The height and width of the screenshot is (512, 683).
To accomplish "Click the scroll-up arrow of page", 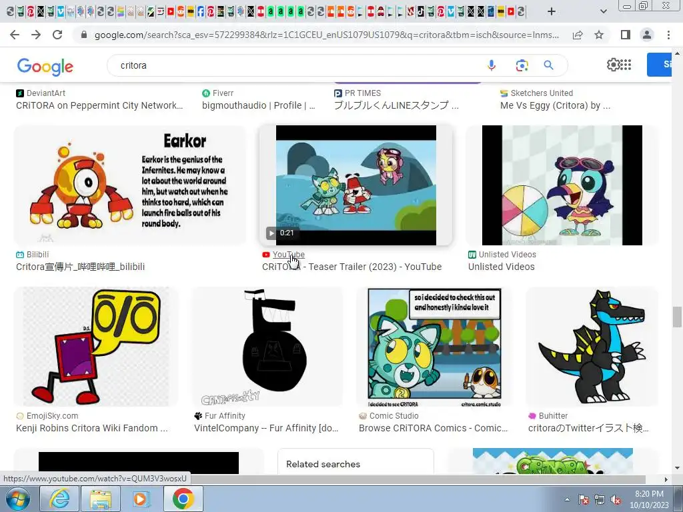I will [677, 53].
